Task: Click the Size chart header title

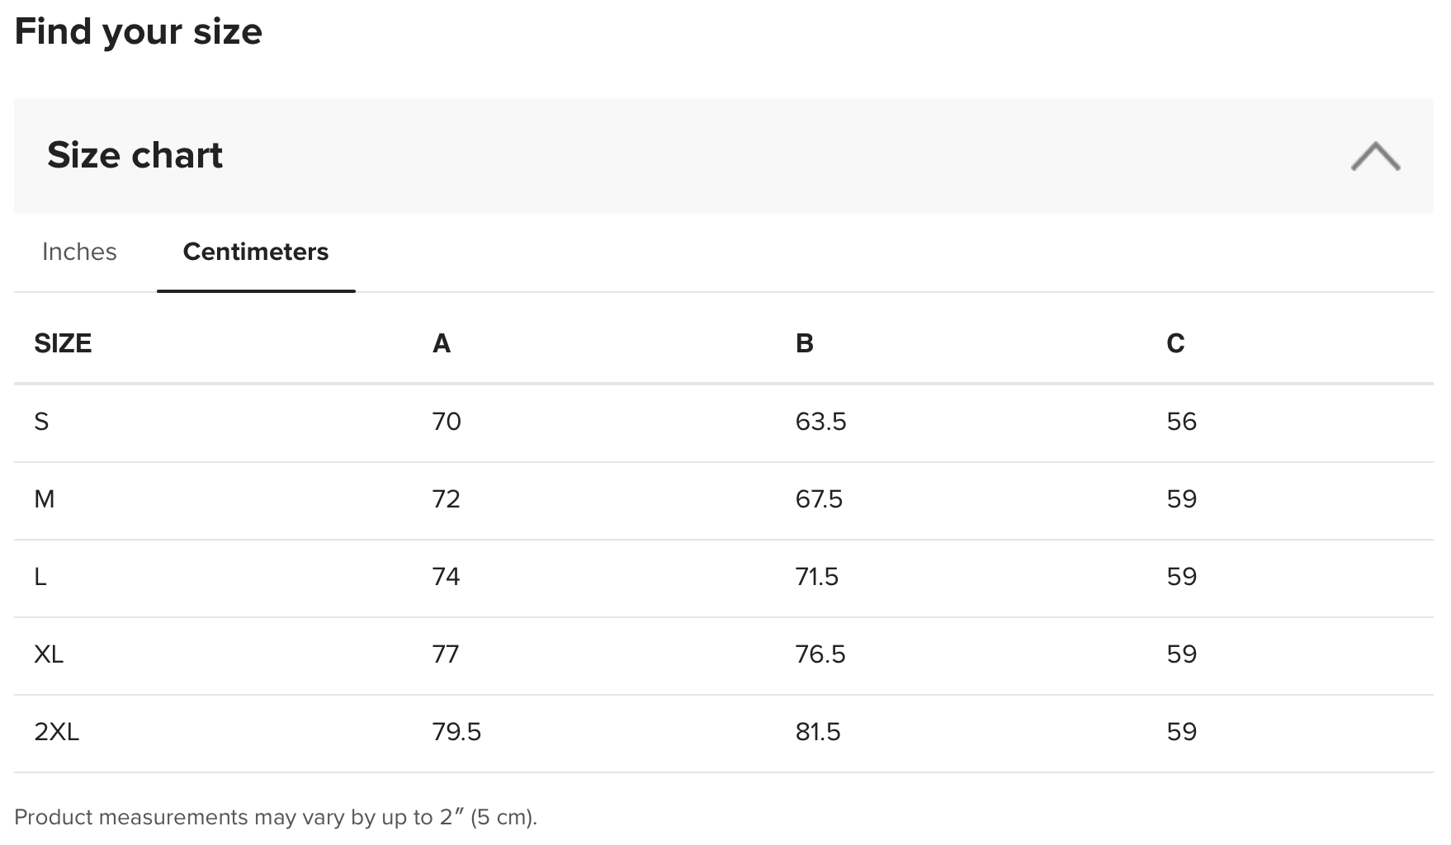Action: [135, 155]
